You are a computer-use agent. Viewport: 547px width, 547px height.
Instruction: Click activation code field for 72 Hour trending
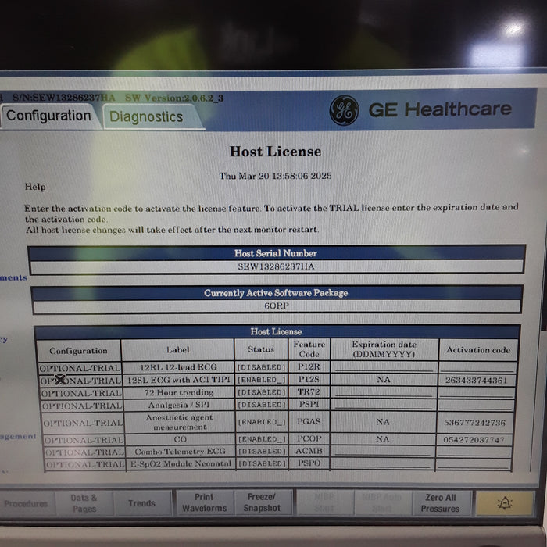pos(476,392)
